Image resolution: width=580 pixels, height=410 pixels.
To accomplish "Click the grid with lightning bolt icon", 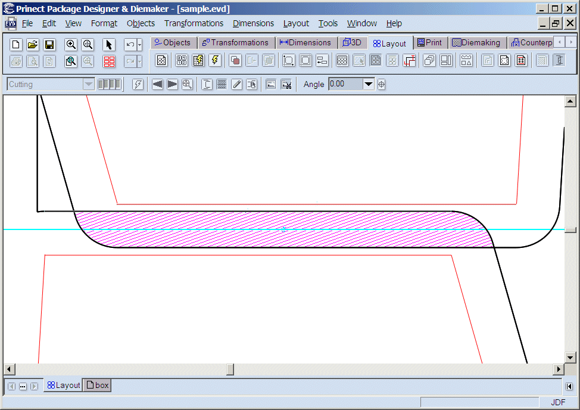I will coord(199,60).
